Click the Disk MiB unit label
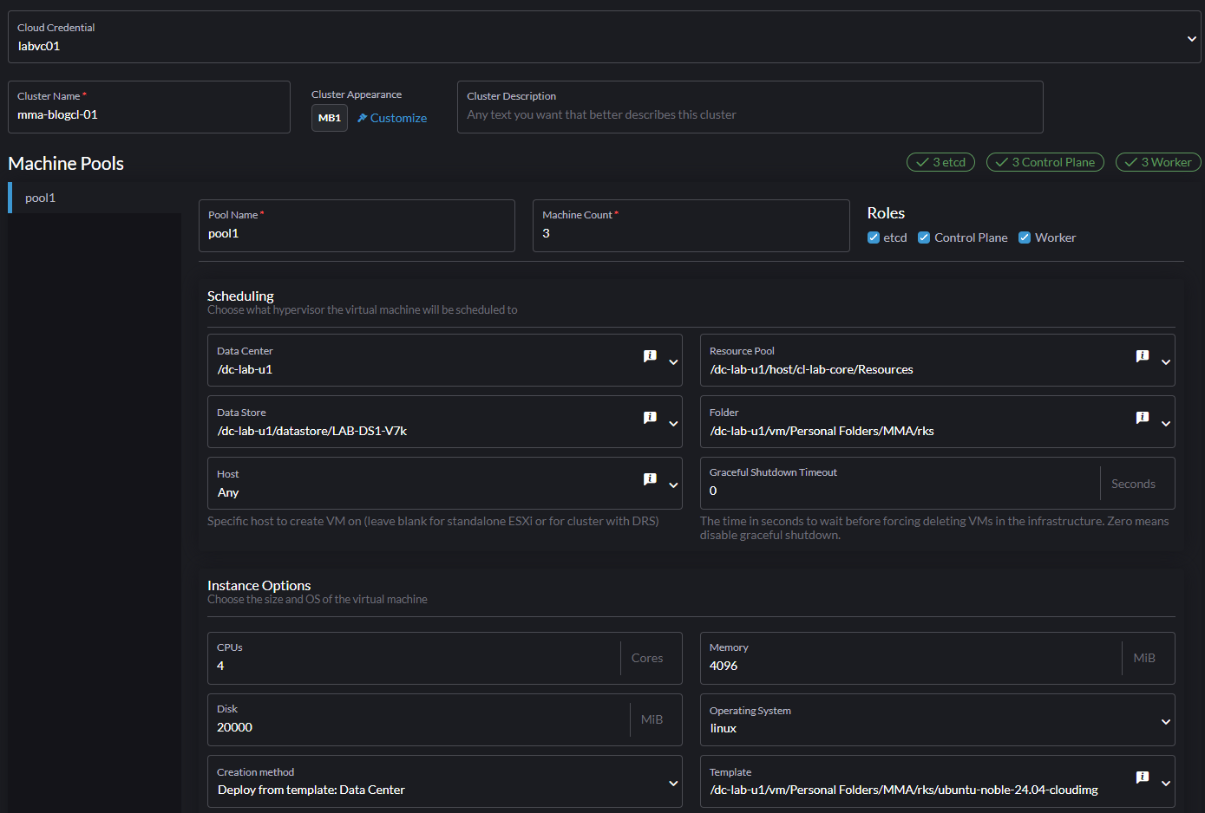This screenshot has width=1205, height=813. click(652, 719)
